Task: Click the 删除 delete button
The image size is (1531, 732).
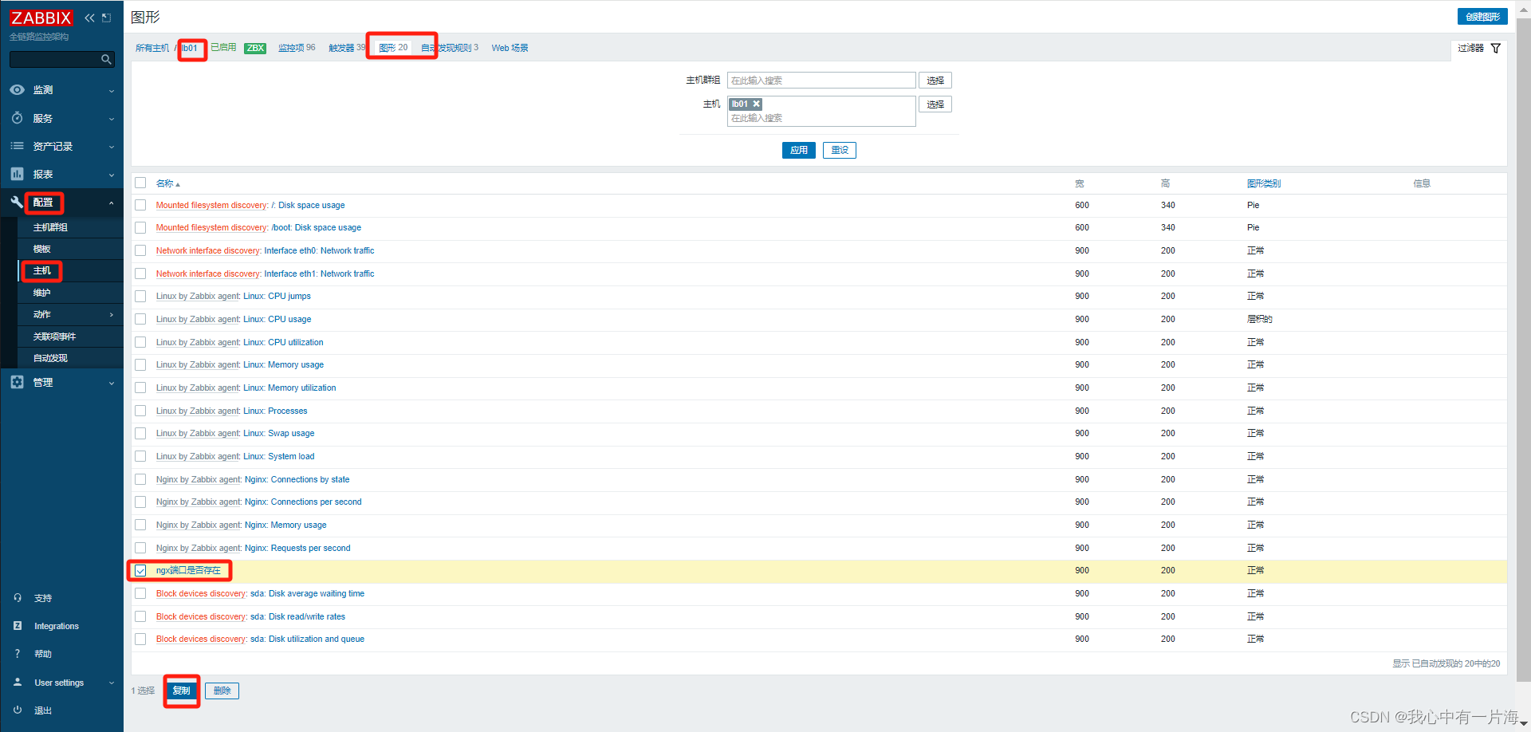Action: tap(222, 691)
